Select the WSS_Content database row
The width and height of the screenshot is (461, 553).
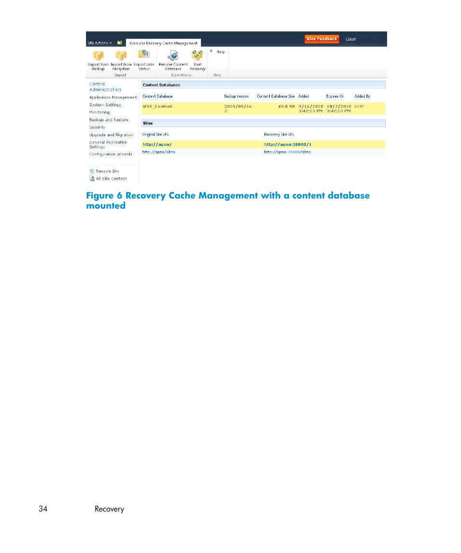click(x=263, y=109)
